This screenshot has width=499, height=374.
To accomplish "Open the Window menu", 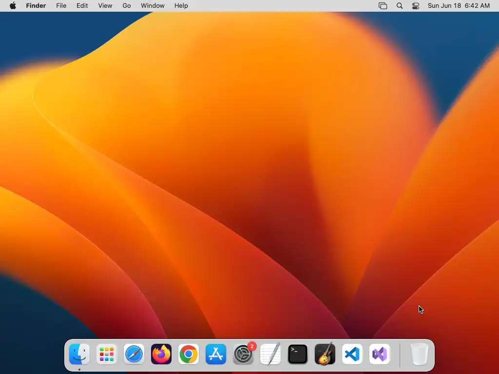I will point(153,6).
